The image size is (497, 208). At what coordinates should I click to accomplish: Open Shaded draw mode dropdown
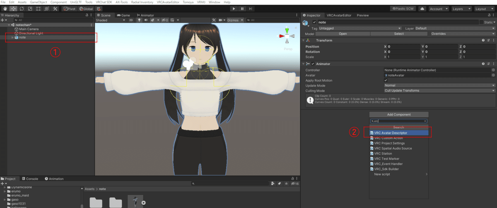(110, 20)
